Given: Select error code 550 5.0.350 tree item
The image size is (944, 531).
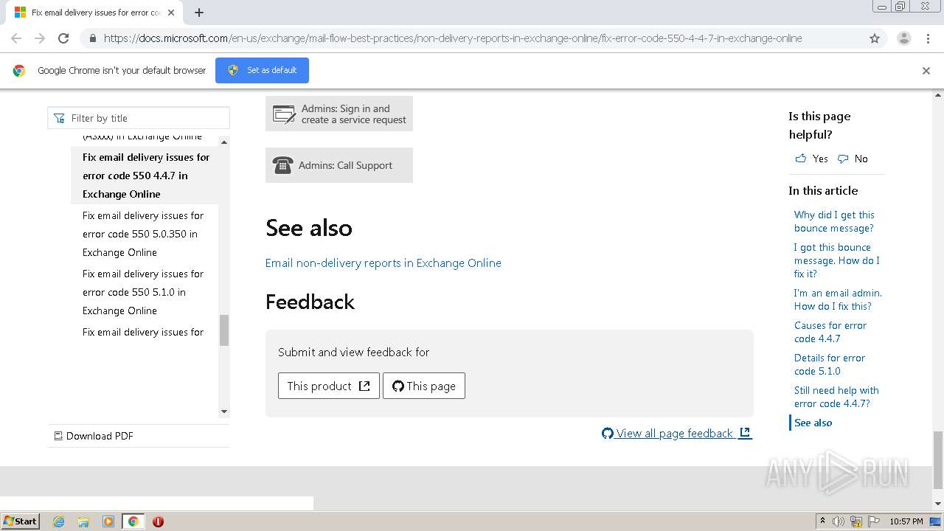Looking at the screenshot, I should (x=145, y=234).
